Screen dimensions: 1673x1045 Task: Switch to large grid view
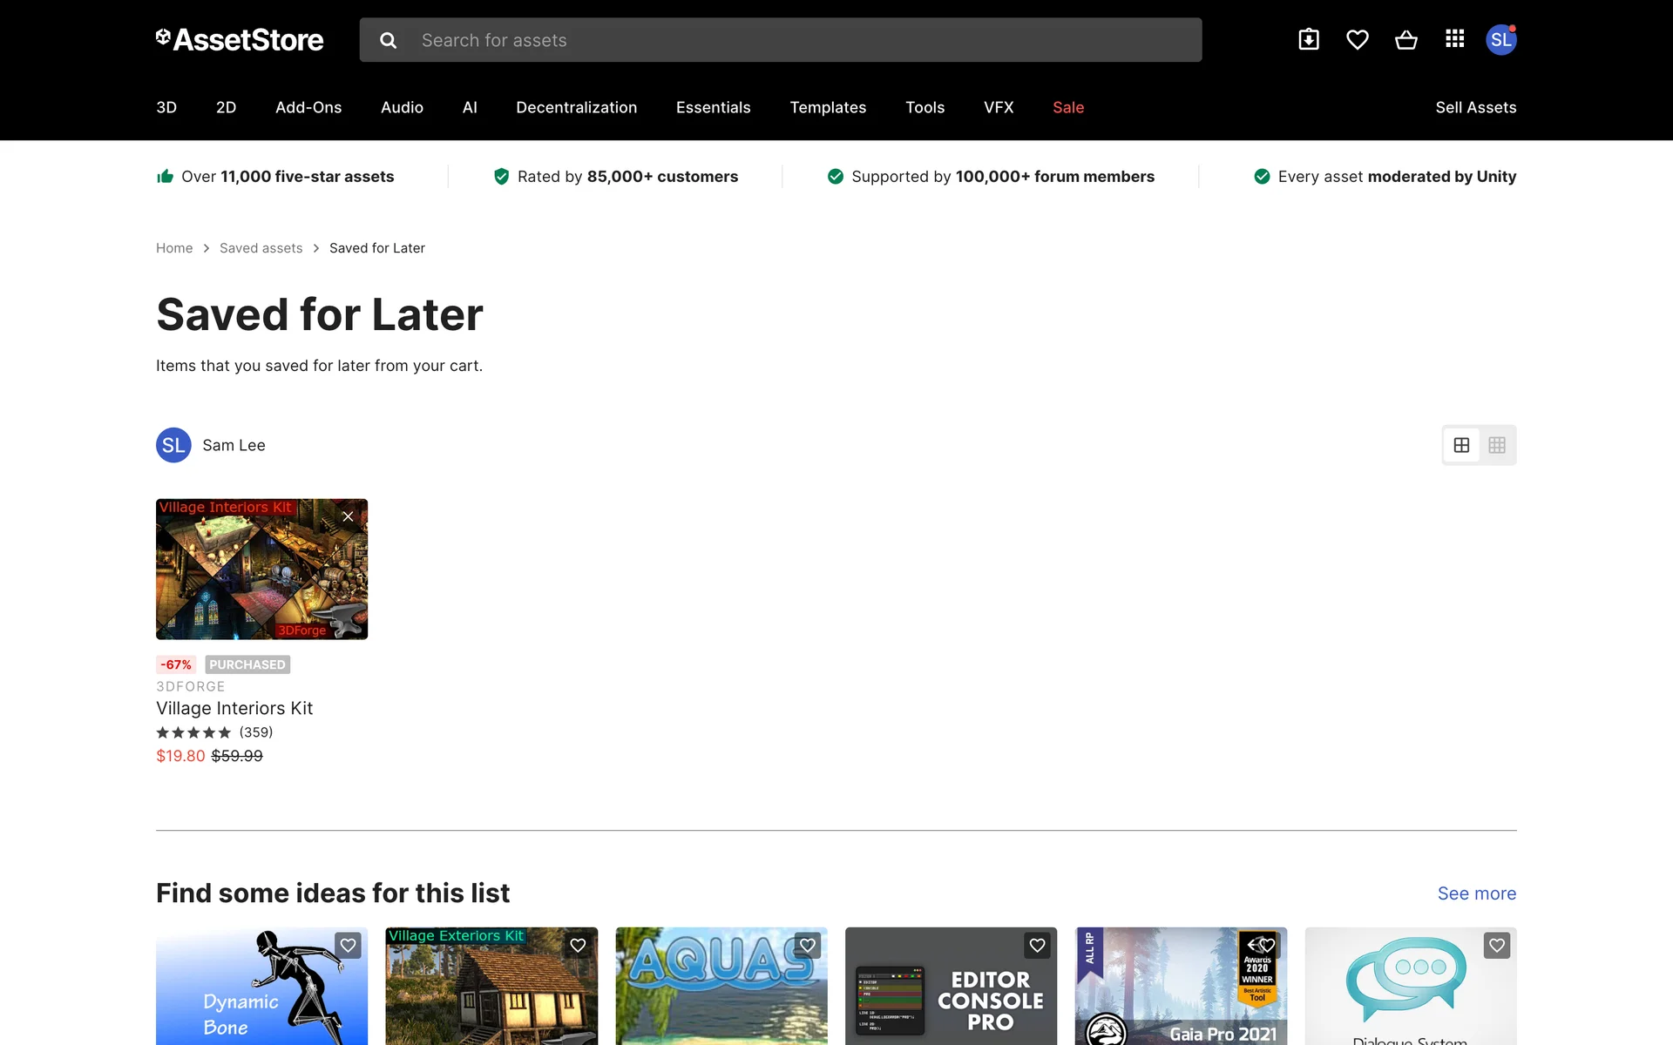(x=1461, y=445)
